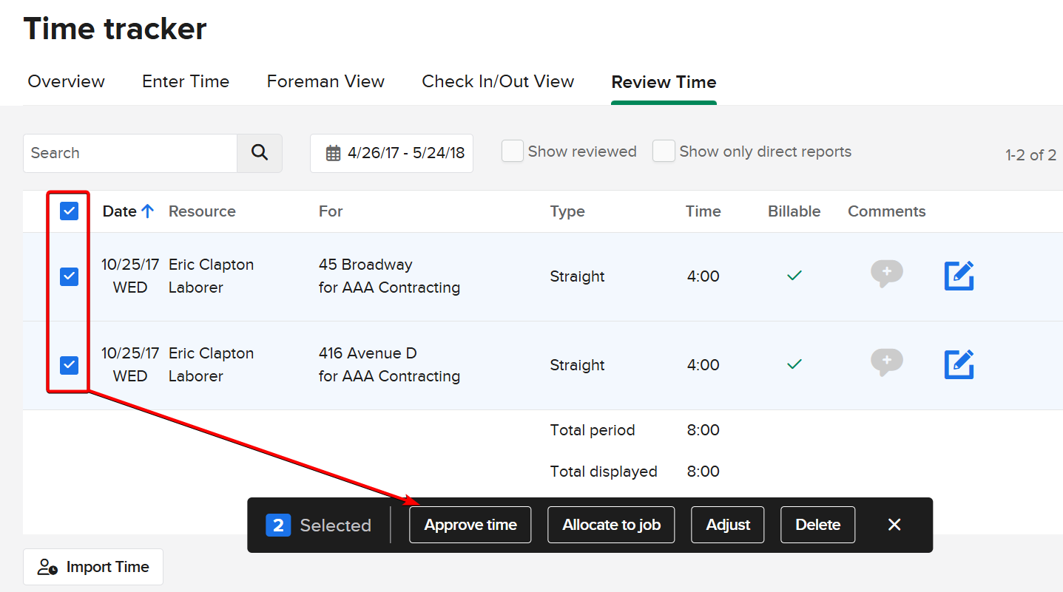Go to Check In/Out View tab
Viewport: 1063px width, 592px height.
pos(498,81)
